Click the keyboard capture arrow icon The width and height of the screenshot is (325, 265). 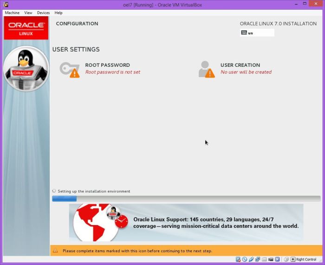click(x=293, y=259)
